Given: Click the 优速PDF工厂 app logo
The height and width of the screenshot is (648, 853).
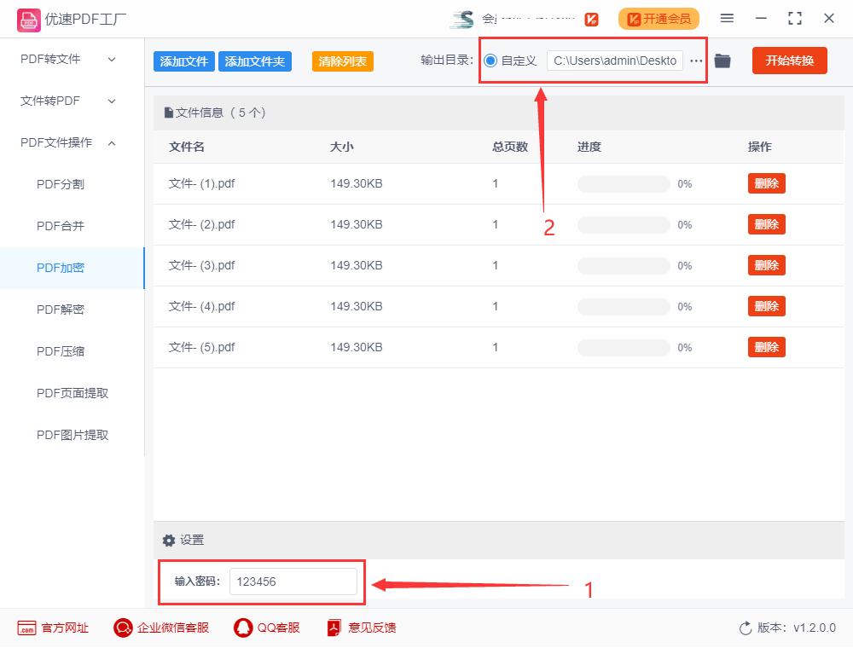Looking at the screenshot, I should tap(29, 18).
